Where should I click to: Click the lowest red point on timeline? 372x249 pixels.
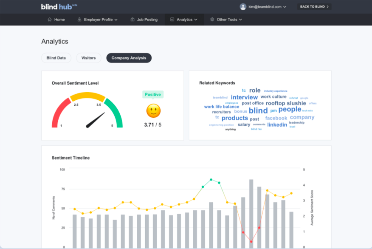[251, 242]
